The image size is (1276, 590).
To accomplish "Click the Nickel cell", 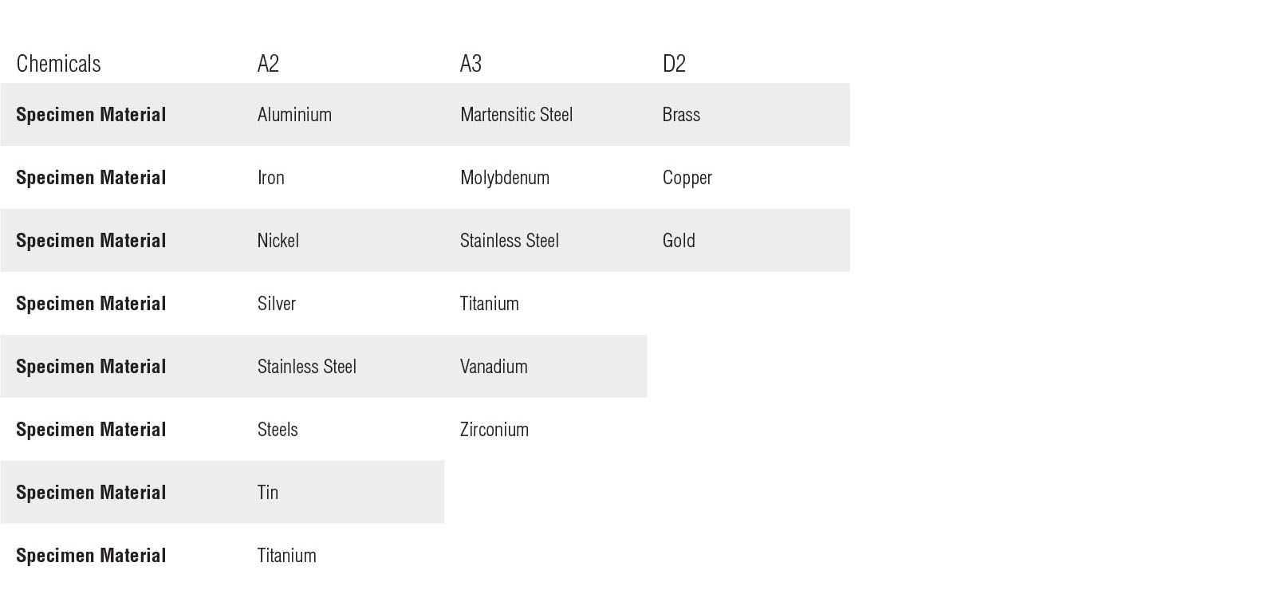I will coord(278,241).
